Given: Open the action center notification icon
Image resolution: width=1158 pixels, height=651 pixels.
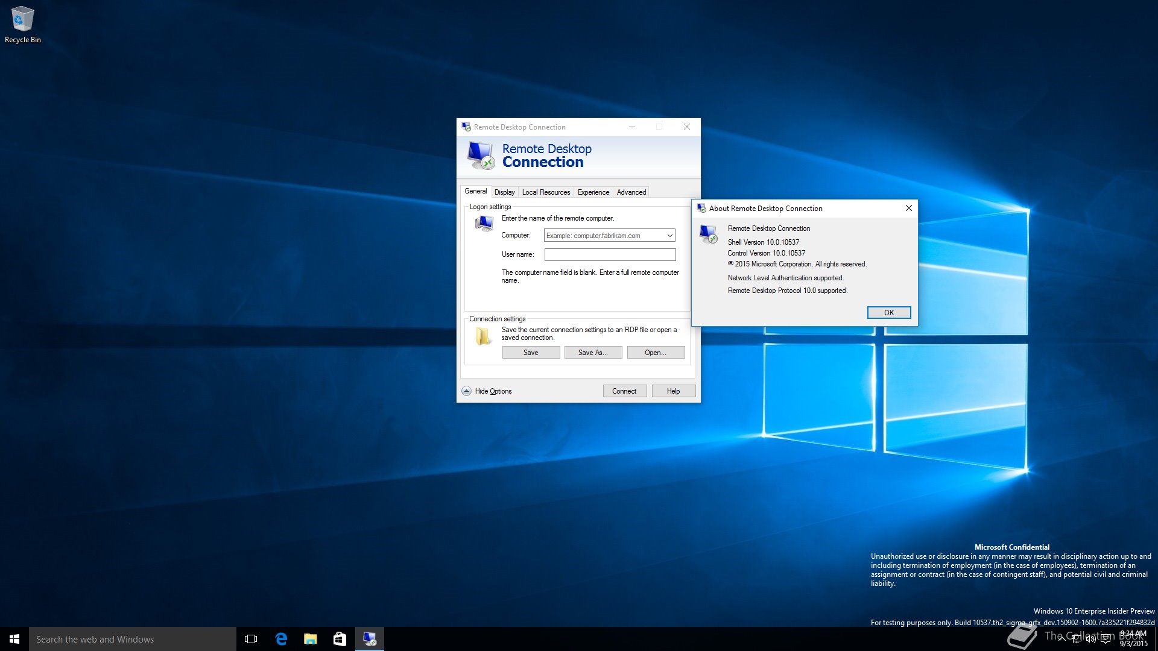Looking at the screenshot, I should [x=1106, y=639].
